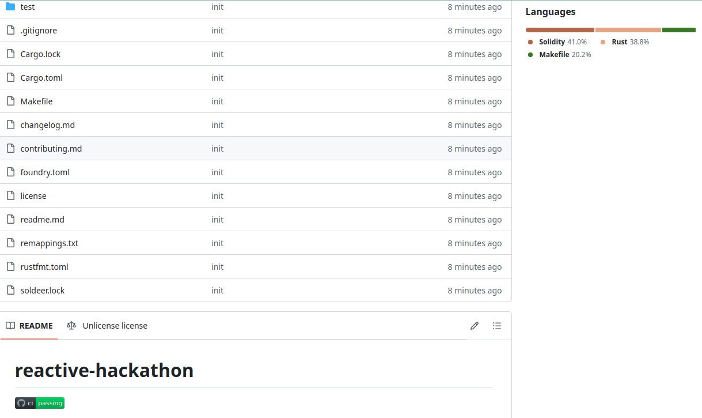Open the README outline list icon

click(497, 326)
